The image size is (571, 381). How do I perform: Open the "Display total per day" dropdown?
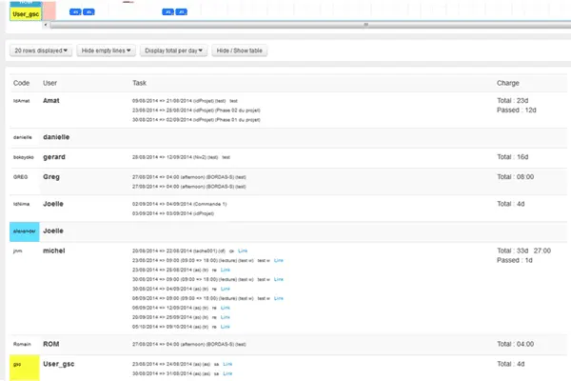(174, 50)
